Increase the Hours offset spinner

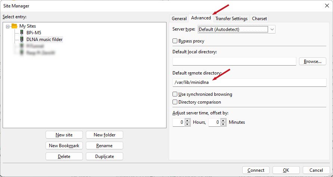point(188,120)
